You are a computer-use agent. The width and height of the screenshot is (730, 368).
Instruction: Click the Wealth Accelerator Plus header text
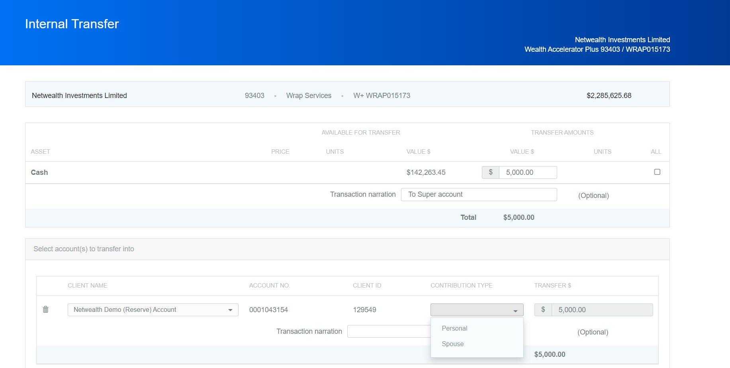click(x=597, y=49)
